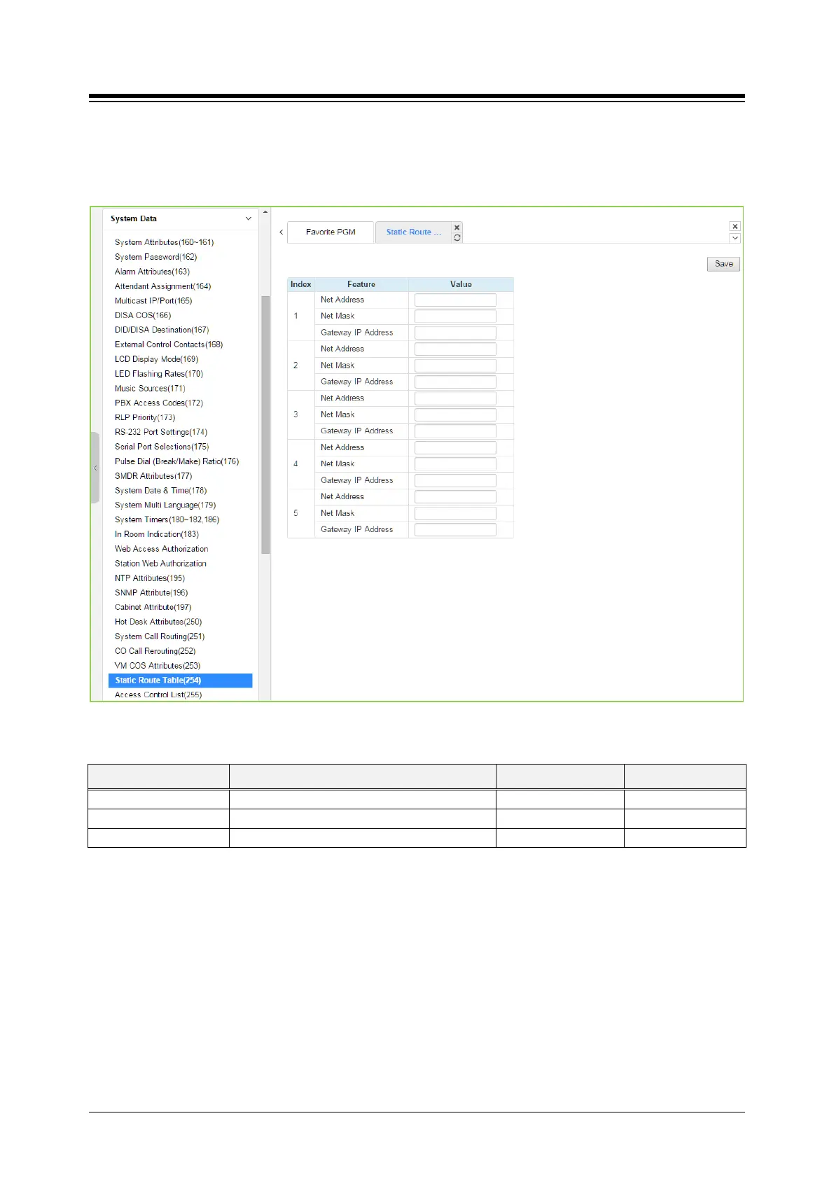
Task: Click the sidebar scroll-up arrow
Action: click(265, 212)
